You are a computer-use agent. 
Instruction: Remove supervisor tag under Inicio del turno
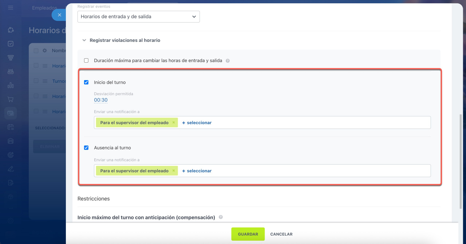[174, 123]
